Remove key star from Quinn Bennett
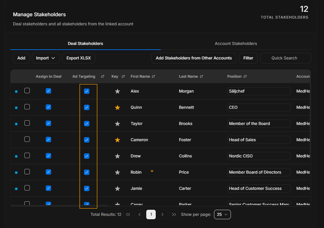Viewport: 324px width, 228px height. [x=117, y=107]
